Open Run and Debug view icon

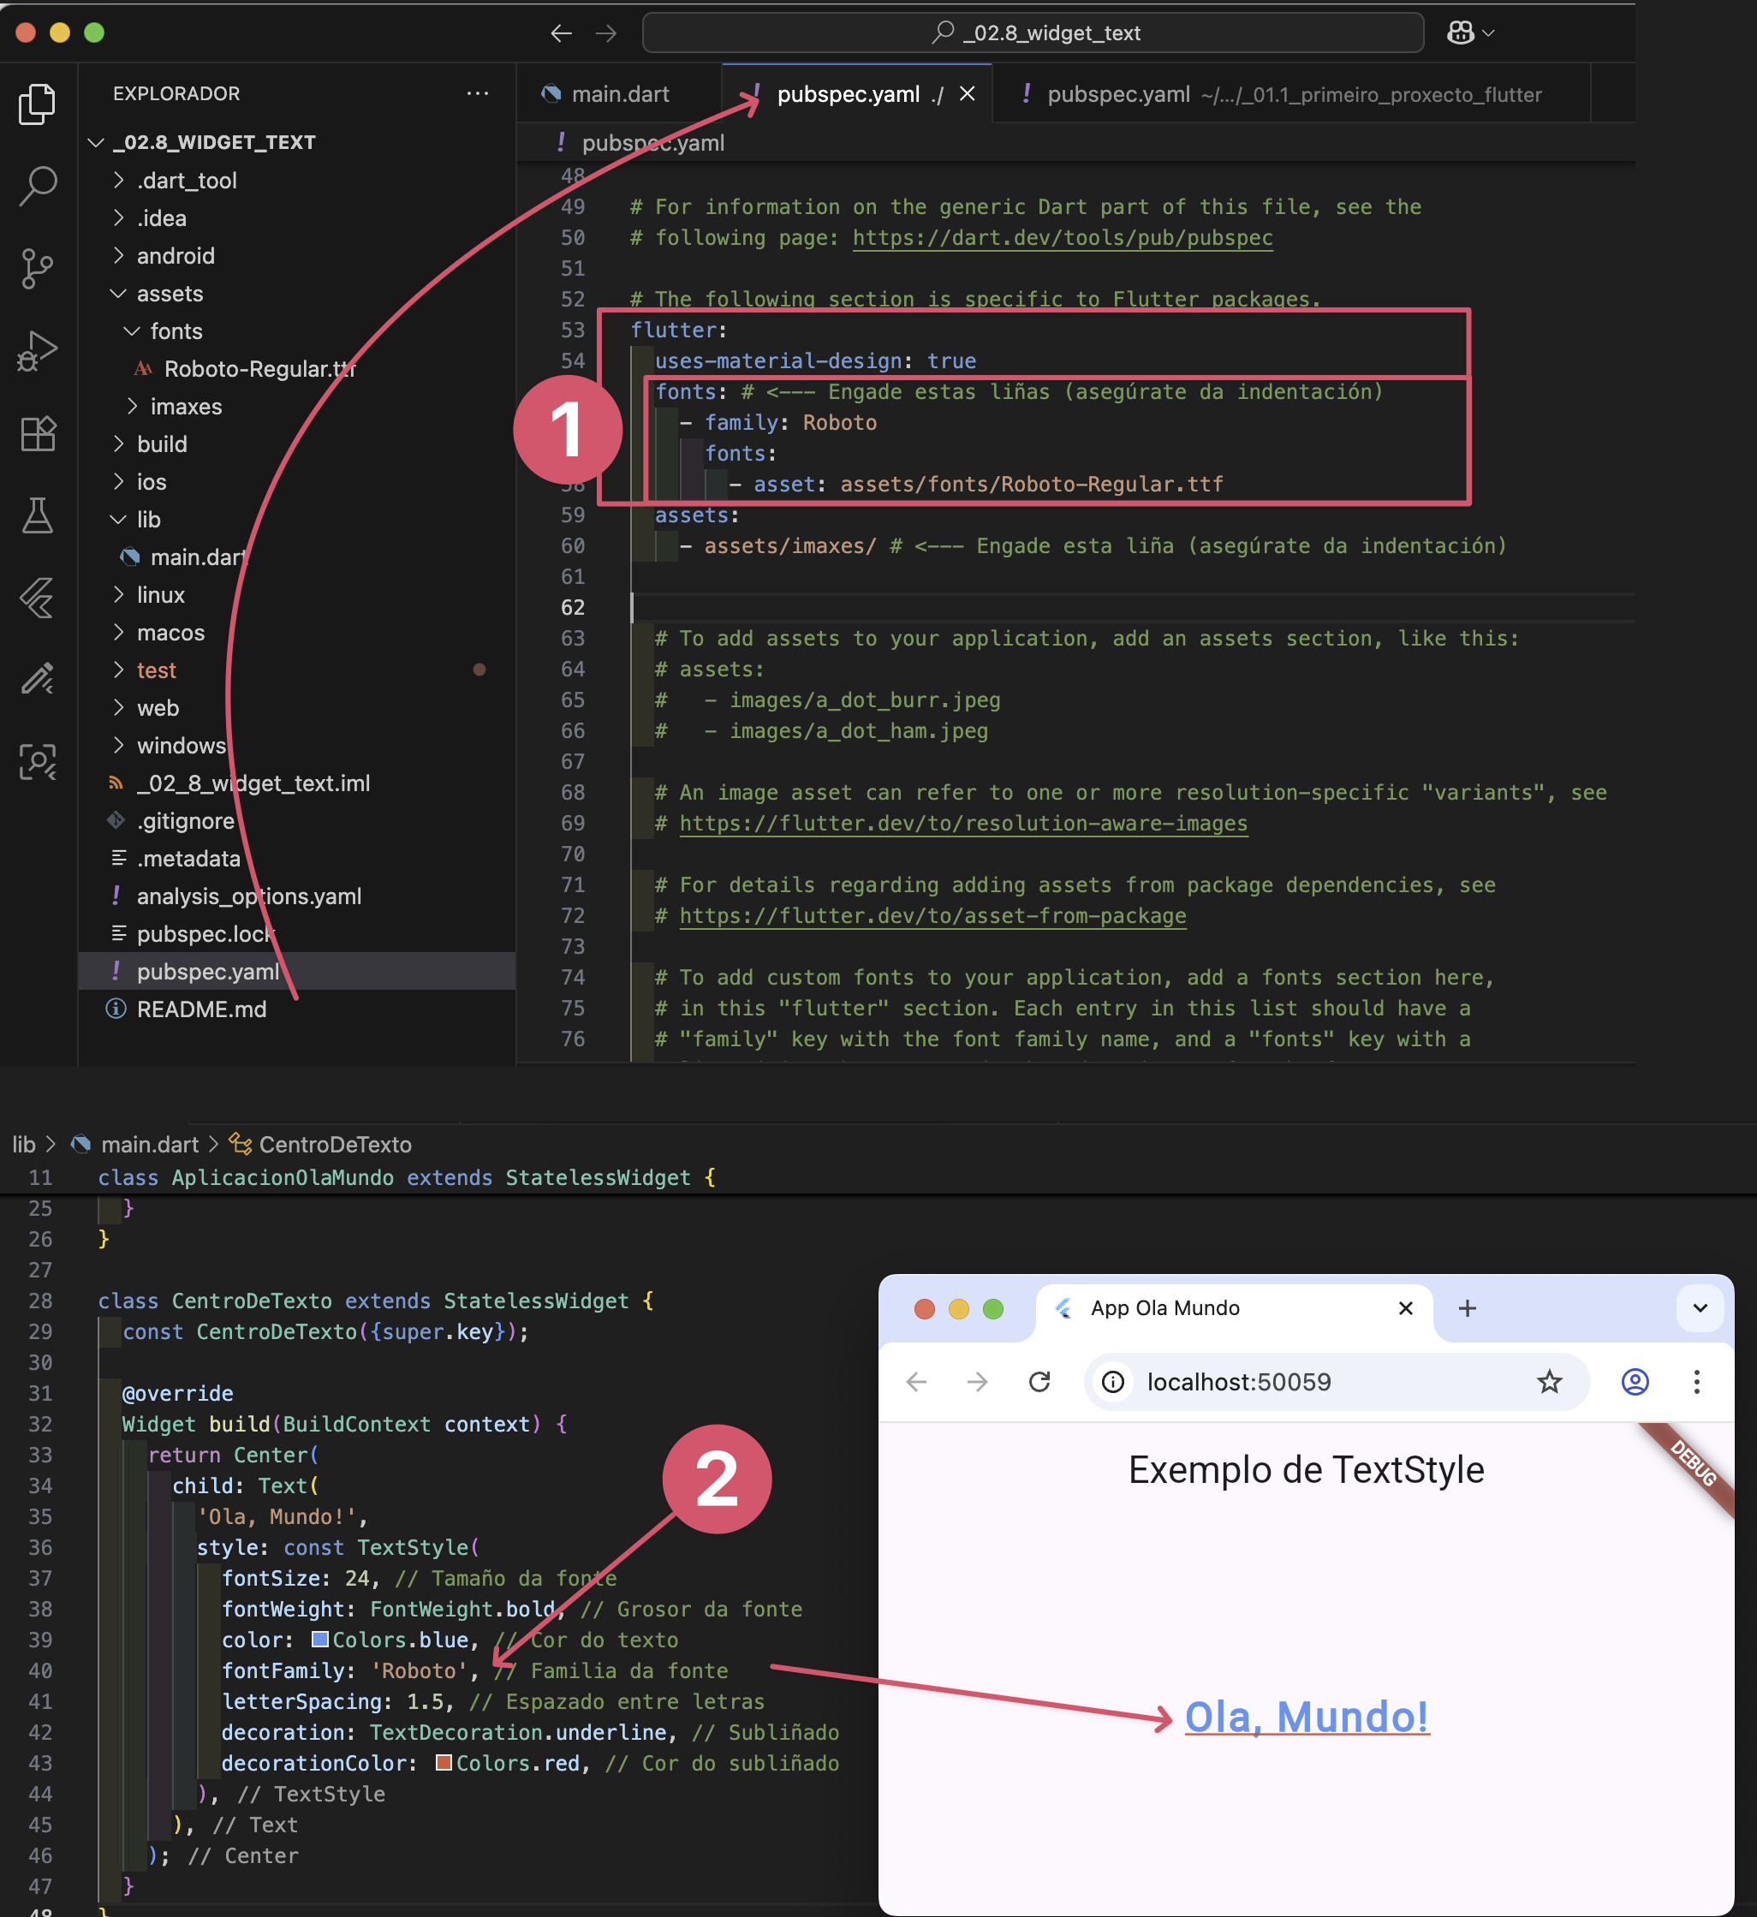pyautogui.click(x=37, y=351)
